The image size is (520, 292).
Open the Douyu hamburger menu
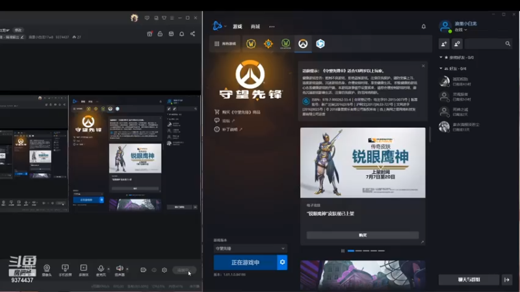[x=172, y=18]
